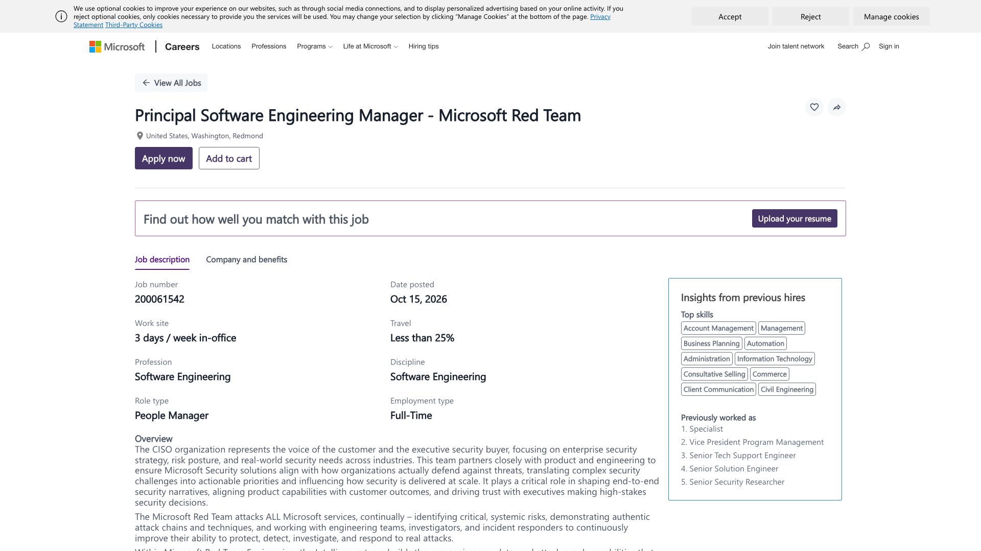Screen dimensions: 981x551
Task: Click the heart icon to save job
Action: pos(814,107)
